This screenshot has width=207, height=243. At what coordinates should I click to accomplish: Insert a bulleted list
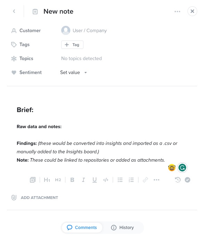point(120,180)
